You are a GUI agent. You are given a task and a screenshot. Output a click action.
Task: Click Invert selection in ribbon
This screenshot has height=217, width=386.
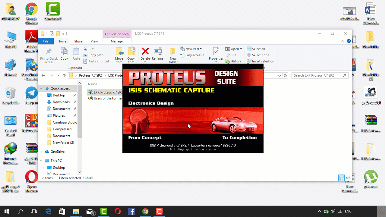click(261, 61)
